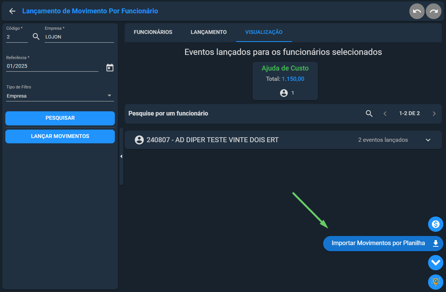
Task: Expand employee 240807 events row
Action: pyautogui.click(x=428, y=140)
